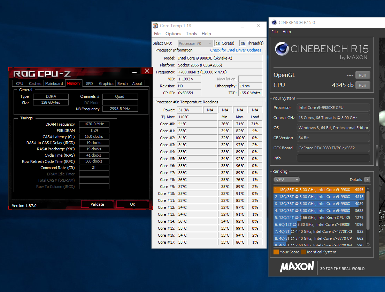Screen dimensions: 385x292
Task: Select the Core i7-3930K ranking entry
Action: coord(319,224)
